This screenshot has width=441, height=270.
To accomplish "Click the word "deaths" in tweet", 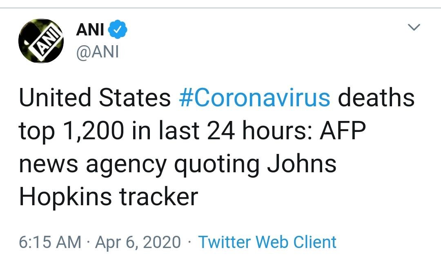I will [x=376, y=99].
